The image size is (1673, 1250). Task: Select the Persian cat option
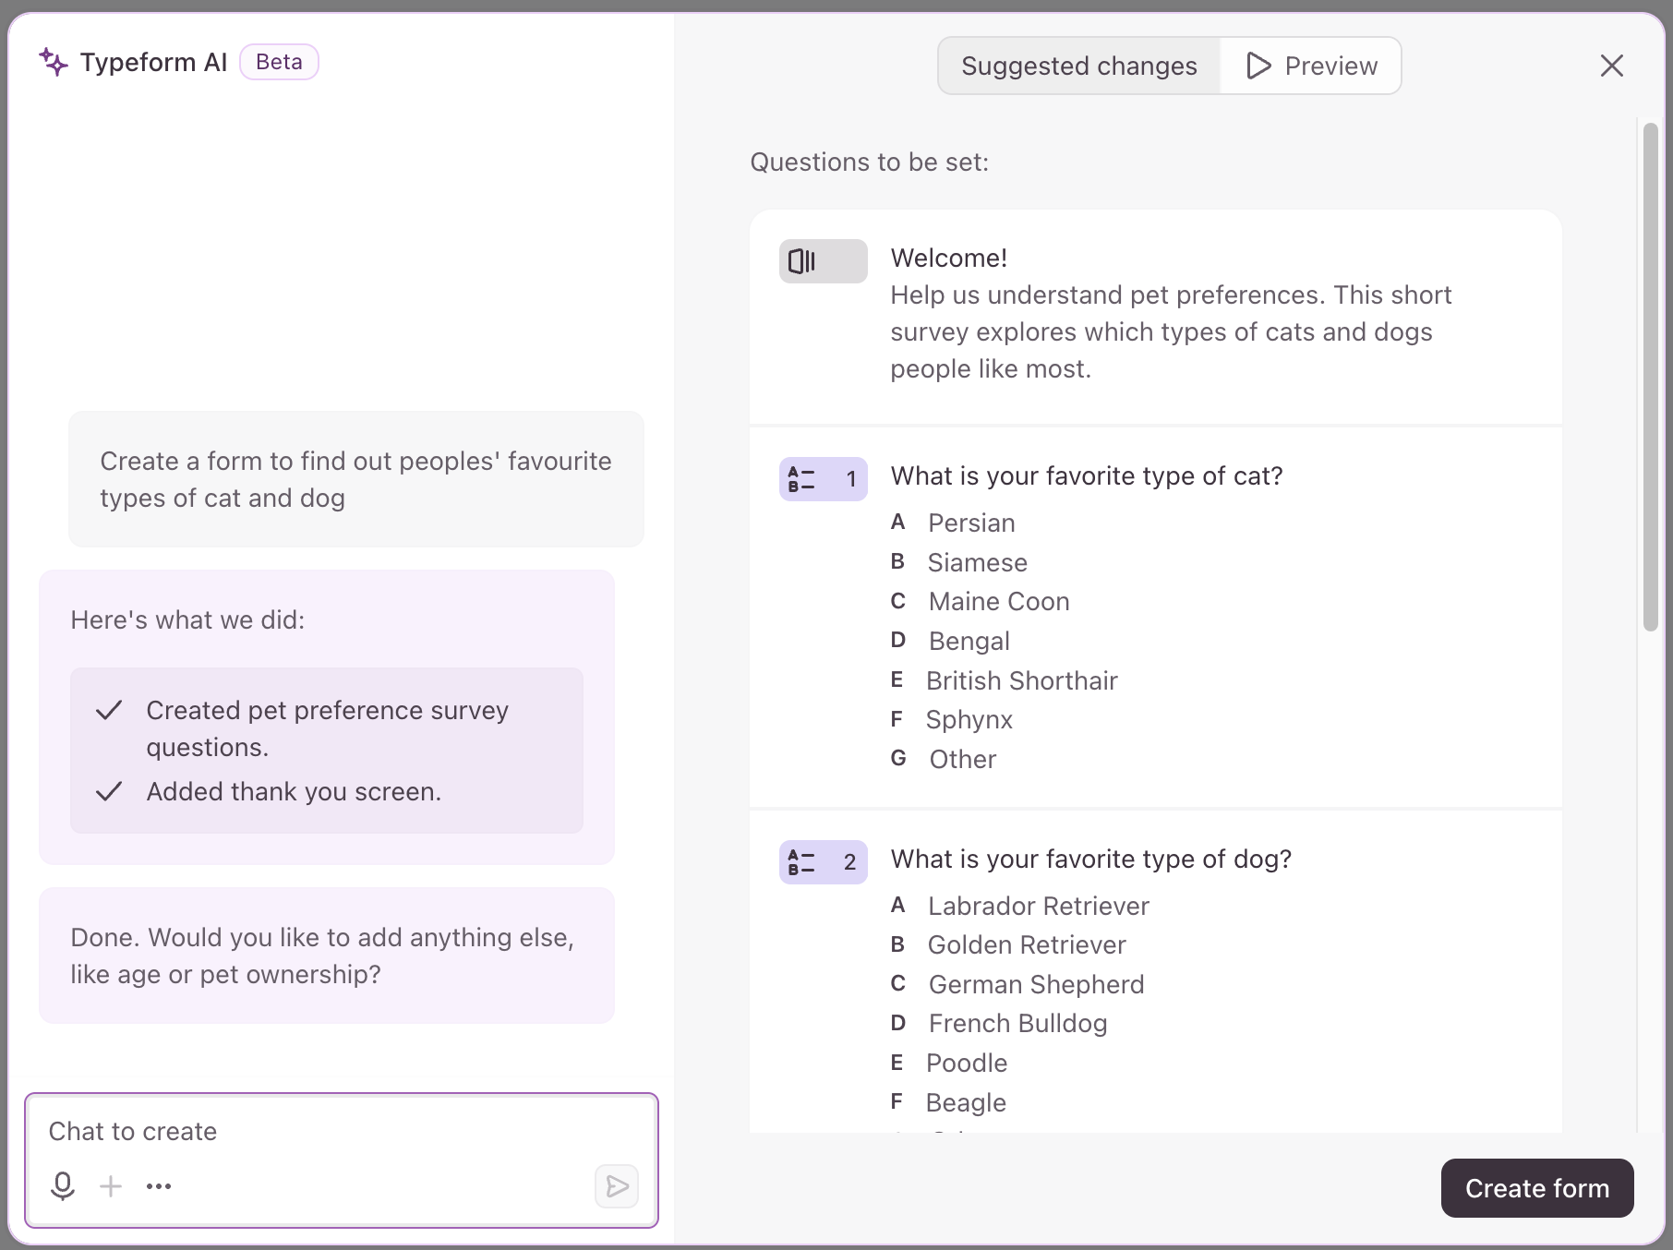971,523
